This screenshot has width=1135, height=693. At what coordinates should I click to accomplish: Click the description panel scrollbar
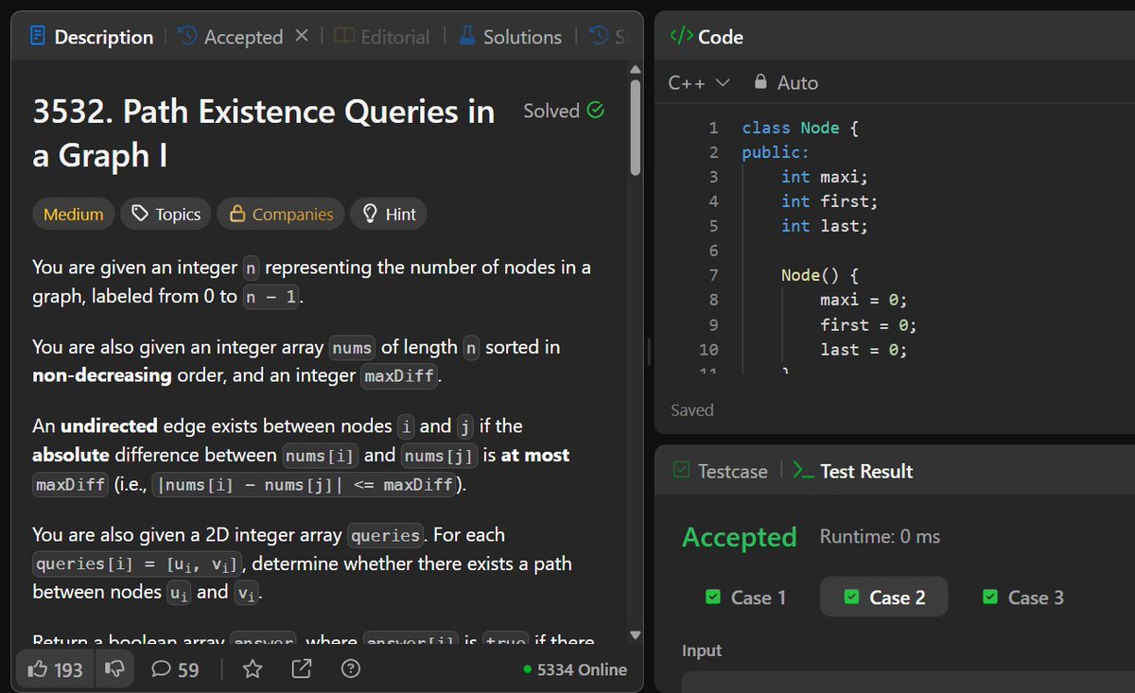tap(636, 128)
